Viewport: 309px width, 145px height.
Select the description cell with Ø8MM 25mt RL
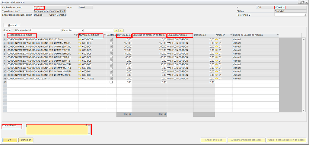point(43,61)
